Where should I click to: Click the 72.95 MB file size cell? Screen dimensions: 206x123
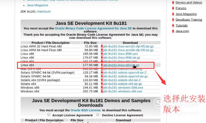91,46
